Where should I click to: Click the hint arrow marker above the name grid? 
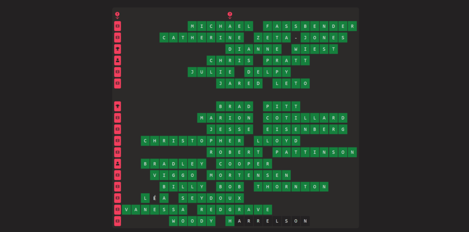coord(230,15)
